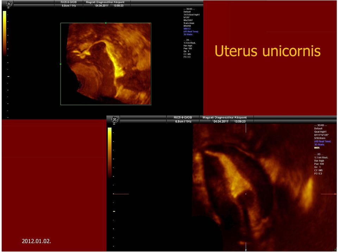Click '6.8cm / 1Hz' in the lower header
The image size is (338, 252).
(x=183, y=121)
